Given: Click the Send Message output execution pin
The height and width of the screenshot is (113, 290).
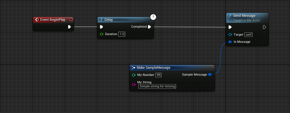Looking at the screenshot, I should (x=264, y=27).
